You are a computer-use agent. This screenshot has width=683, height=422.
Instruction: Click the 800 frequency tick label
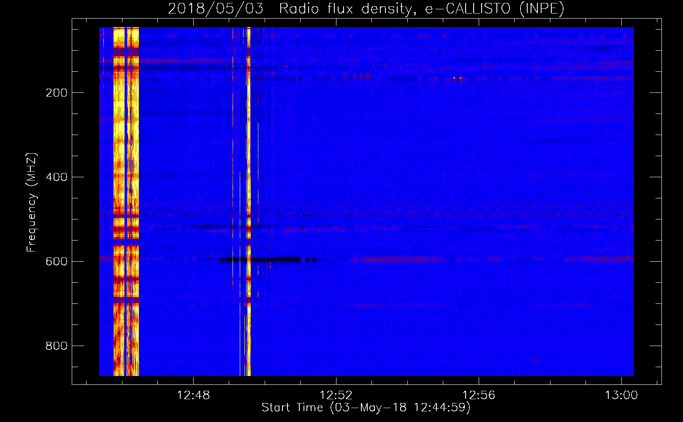[57, 346]
